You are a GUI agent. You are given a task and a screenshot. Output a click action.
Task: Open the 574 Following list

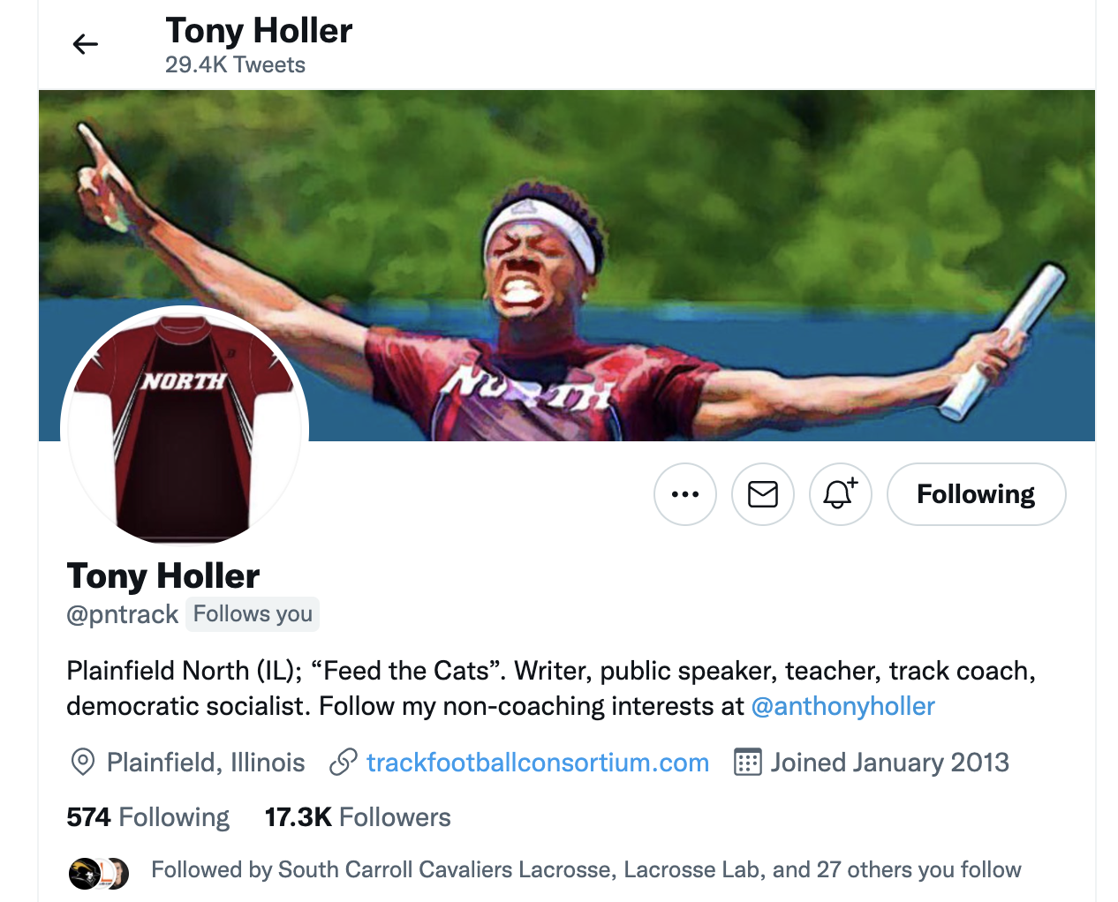(x=148, y=817)
